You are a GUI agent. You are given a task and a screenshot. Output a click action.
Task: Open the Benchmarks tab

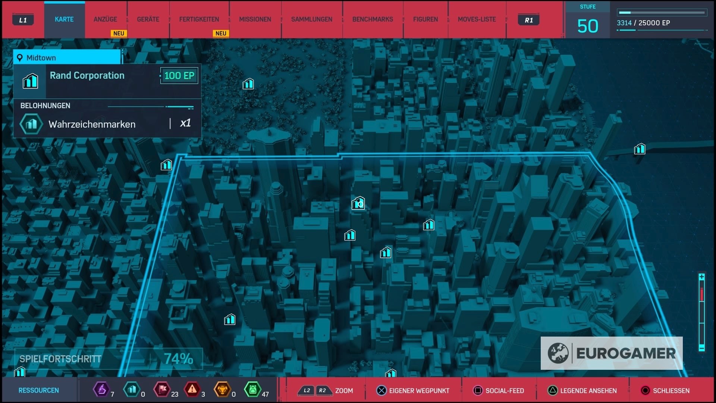point(373,19)
